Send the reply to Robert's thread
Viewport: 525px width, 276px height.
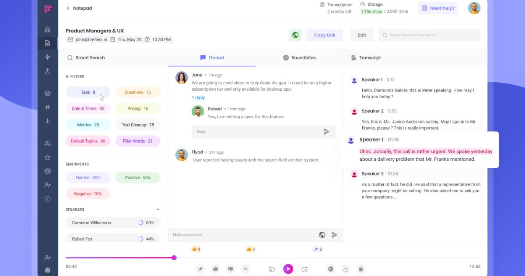326,131
